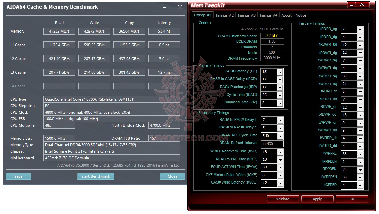Expand DRAM REF Cycle Time dropdown
Image resolution: width=379 pixels, height=214 pixels.
[x=280, y=136]
